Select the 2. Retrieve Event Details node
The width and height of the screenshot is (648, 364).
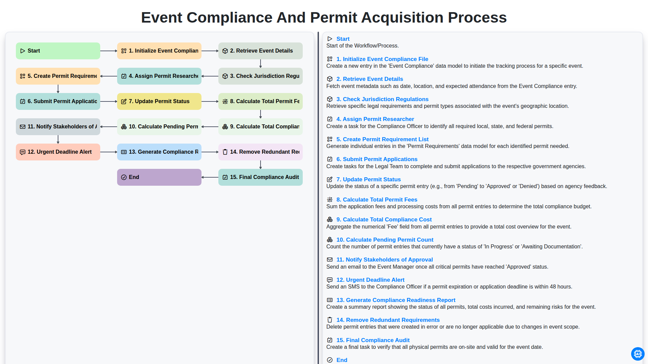(x=261, y=51)
